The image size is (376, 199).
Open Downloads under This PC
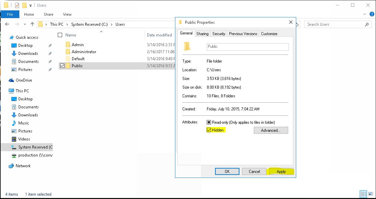(28, 115)
